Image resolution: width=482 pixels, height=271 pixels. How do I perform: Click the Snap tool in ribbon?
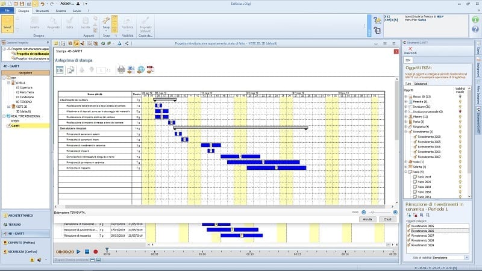tap(106, 24)
